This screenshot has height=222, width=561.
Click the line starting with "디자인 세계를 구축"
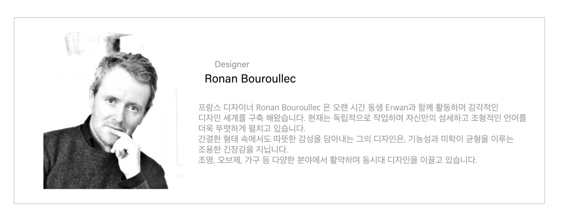pyautogui.click(x=362, y=118)
